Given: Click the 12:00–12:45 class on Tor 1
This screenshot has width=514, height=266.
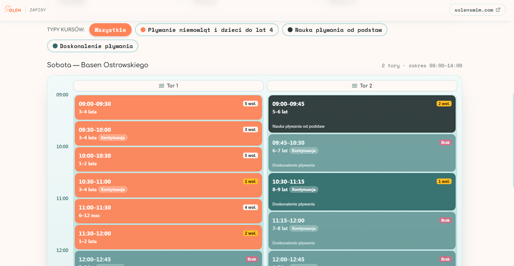Looking at the screenshot, I should [168, 258].
